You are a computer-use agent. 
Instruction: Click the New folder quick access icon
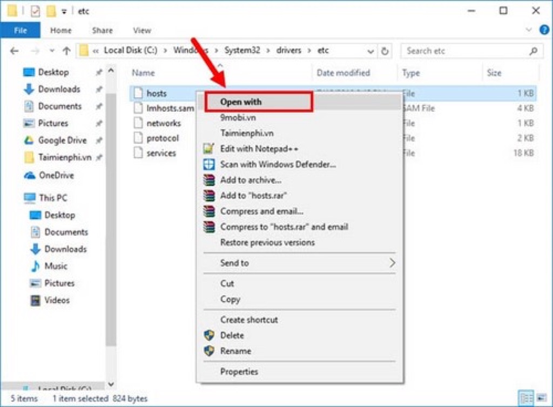(x=51, y=11)
